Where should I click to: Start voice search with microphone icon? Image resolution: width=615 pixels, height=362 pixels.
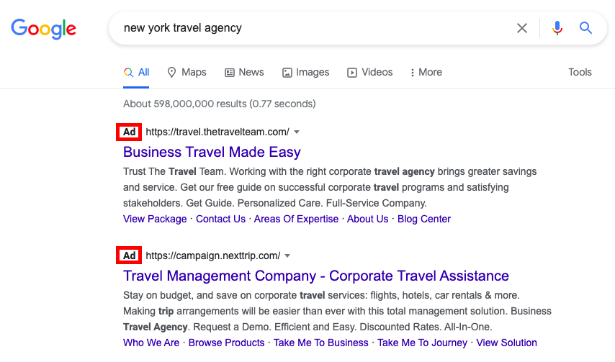click(557, 28)
